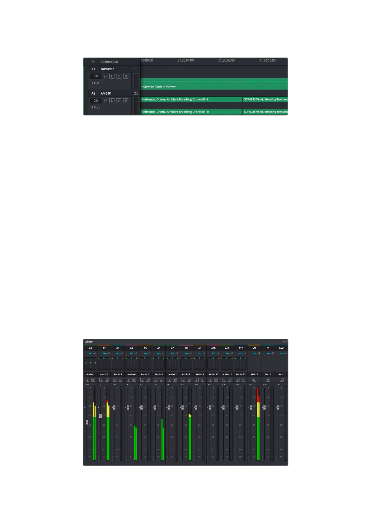Open the EQ for mixer channel A4
This screenshot has width=371, height=524.
[132, 353]
